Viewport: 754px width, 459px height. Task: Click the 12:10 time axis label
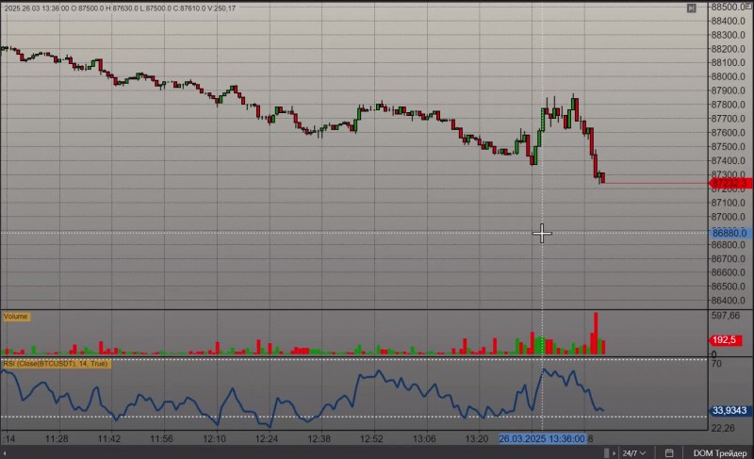coord(214,439)
